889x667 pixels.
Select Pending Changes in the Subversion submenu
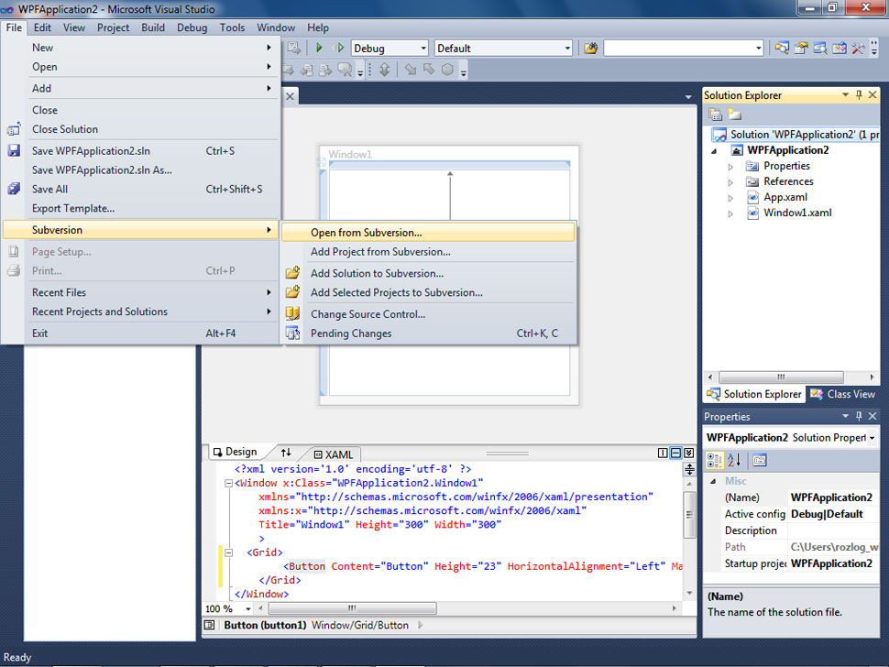428,333
